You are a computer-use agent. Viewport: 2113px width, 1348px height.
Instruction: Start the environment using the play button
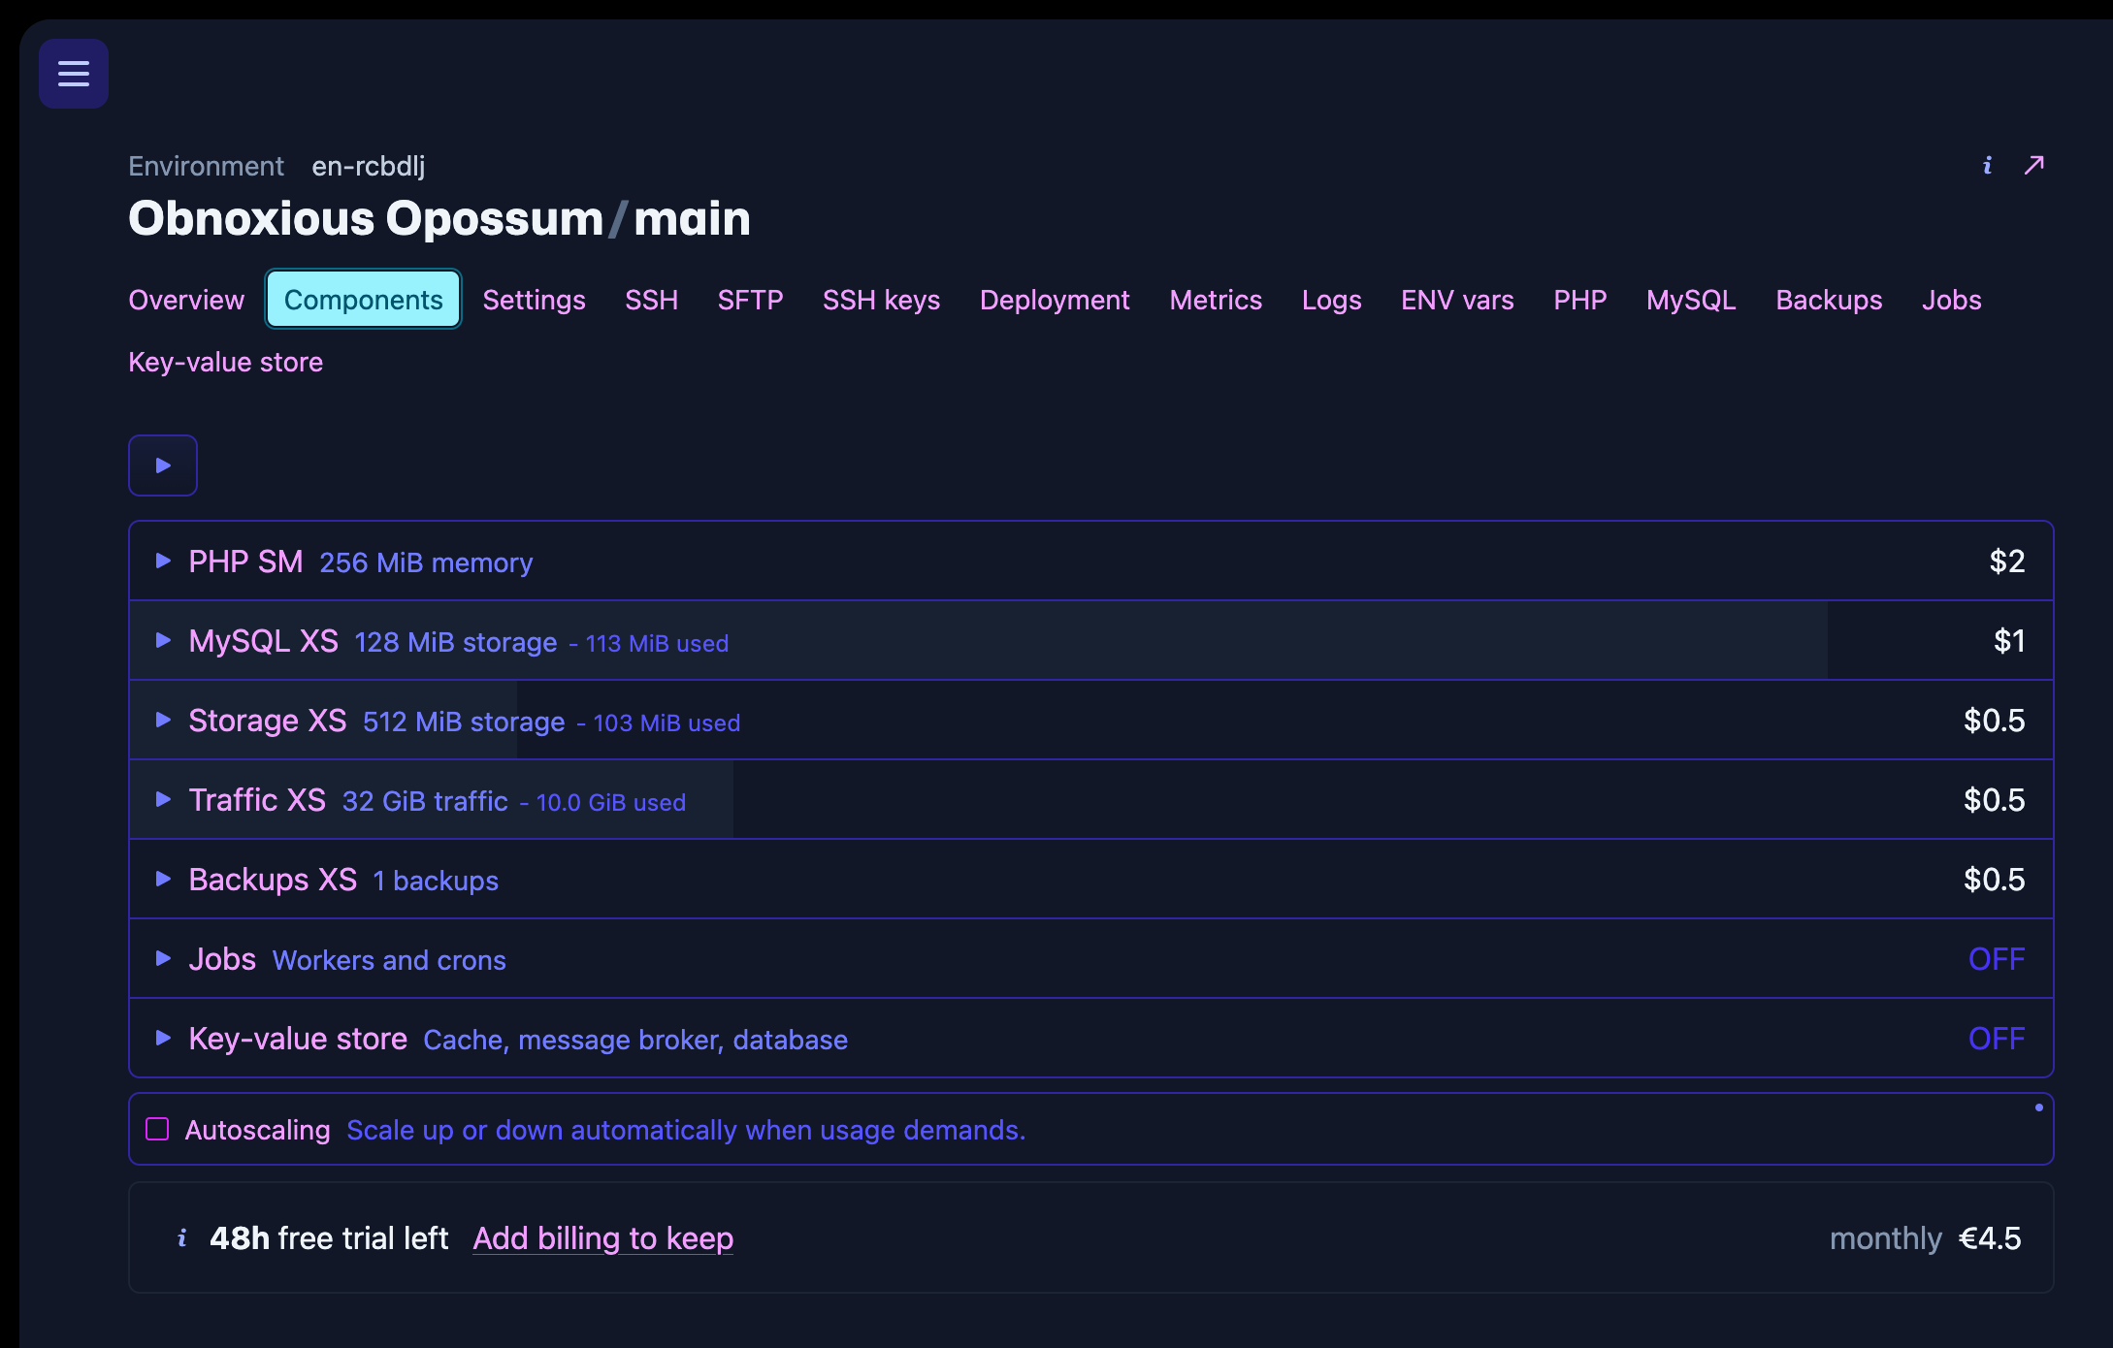click(162, 465)
